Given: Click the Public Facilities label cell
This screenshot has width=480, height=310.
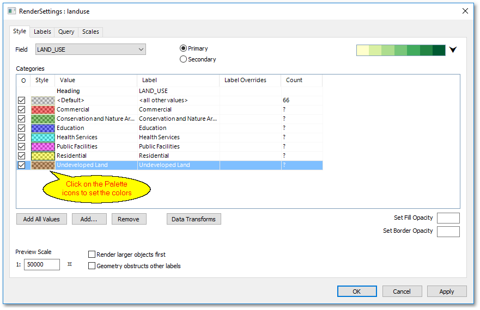Looking at the screenshot, I should (x=179, y=146).
